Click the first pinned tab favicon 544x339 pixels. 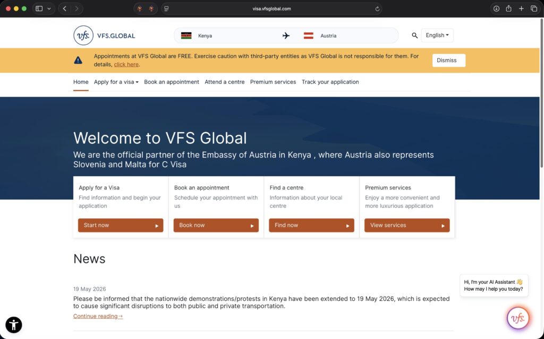pos(140,8)
